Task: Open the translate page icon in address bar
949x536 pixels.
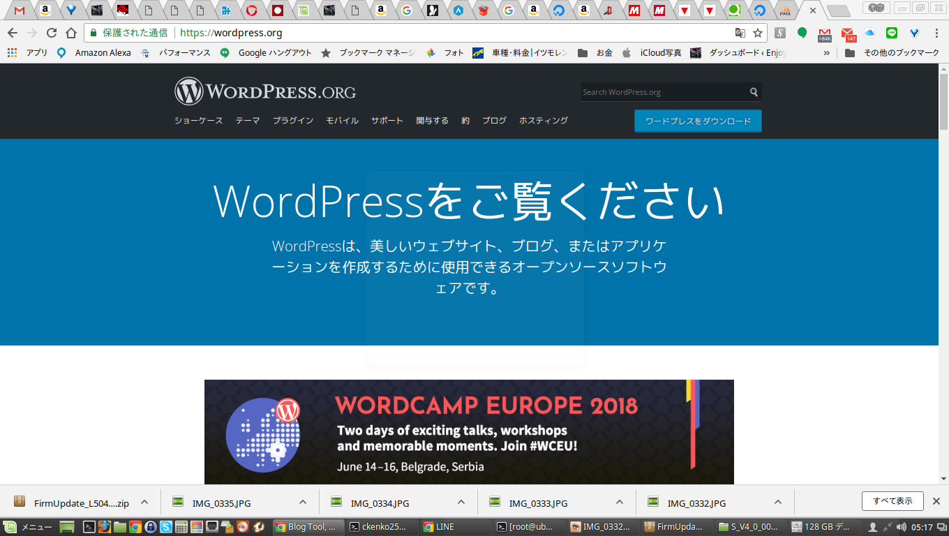Action: pos(740,33)
